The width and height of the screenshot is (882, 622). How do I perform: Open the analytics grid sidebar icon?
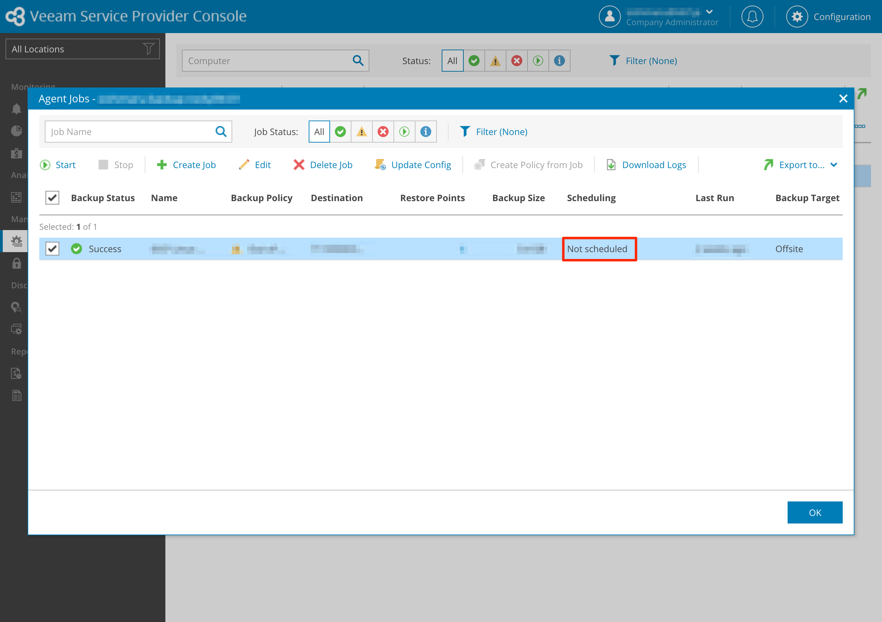pos(16,197)
